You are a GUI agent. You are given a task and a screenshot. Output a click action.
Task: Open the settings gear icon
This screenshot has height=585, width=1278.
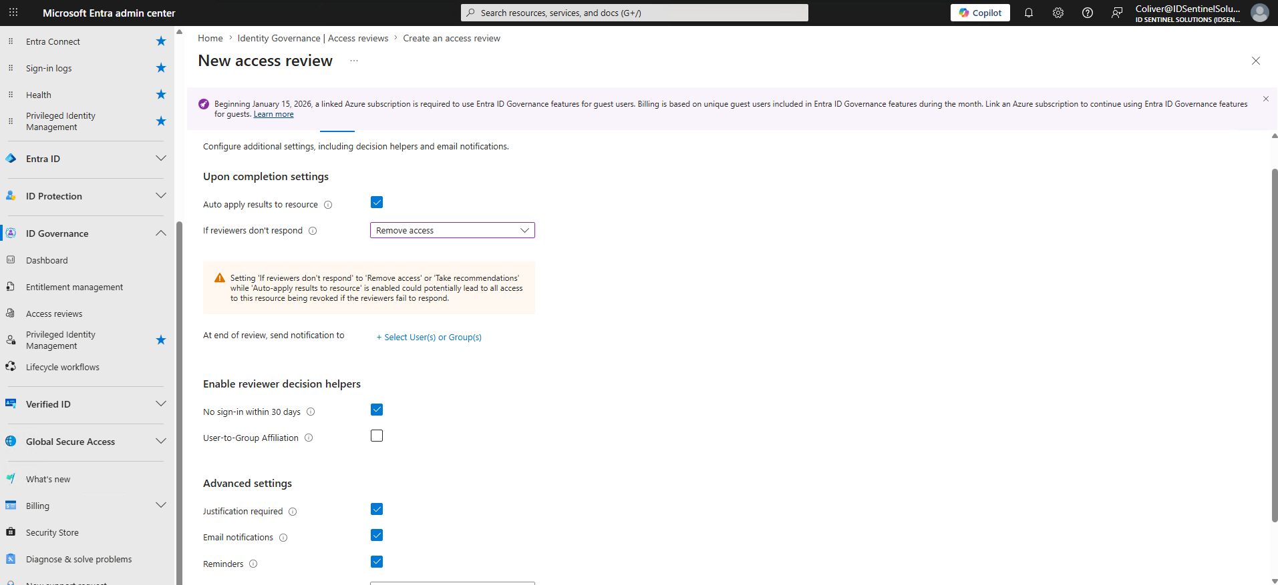pyautogui.click(x=1058, y=13)
